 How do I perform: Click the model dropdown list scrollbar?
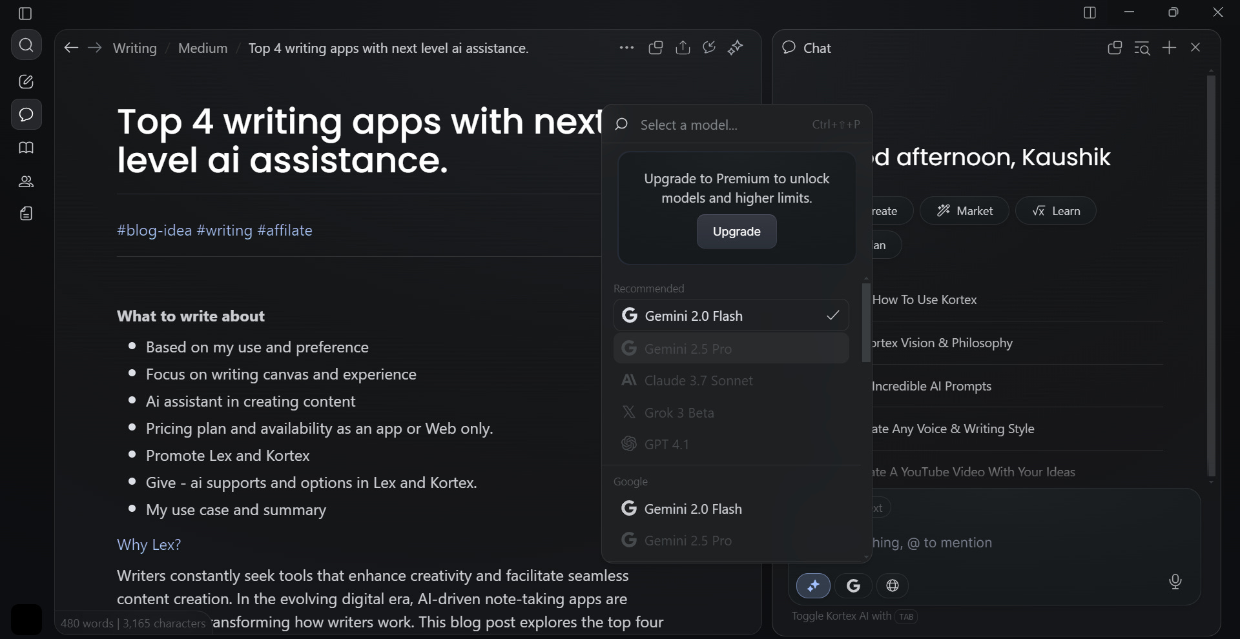866,322
